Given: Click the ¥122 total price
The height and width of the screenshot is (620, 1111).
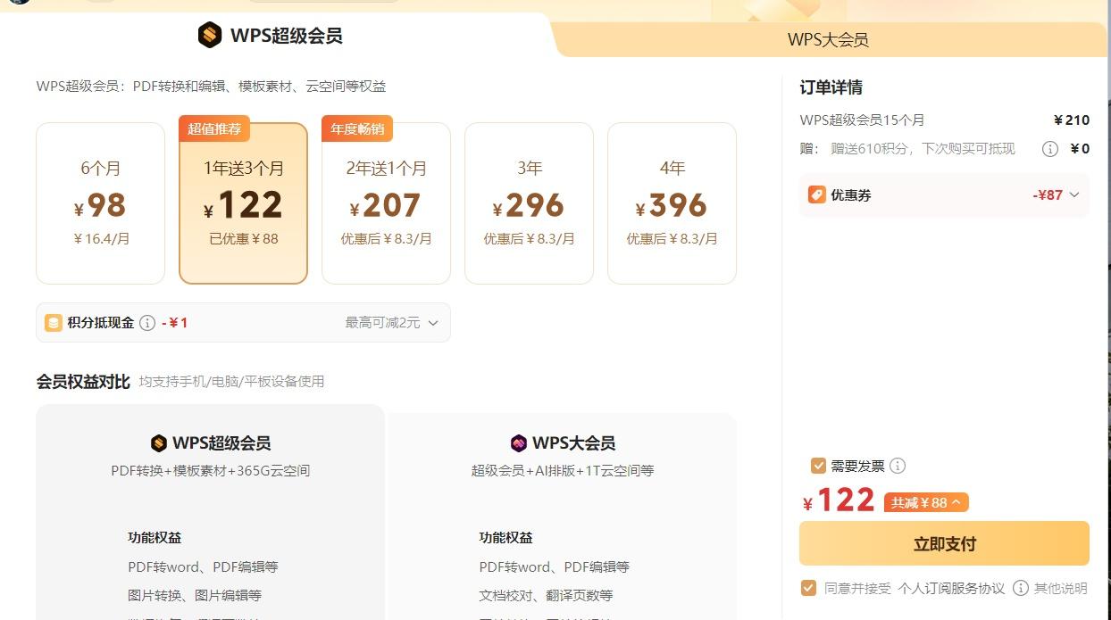Looking at the screenshot, I should pos(839,500).
